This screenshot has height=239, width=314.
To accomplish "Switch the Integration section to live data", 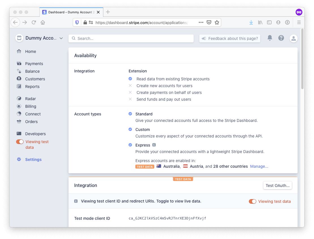I will pyautogui.click(x=252, y=201).
